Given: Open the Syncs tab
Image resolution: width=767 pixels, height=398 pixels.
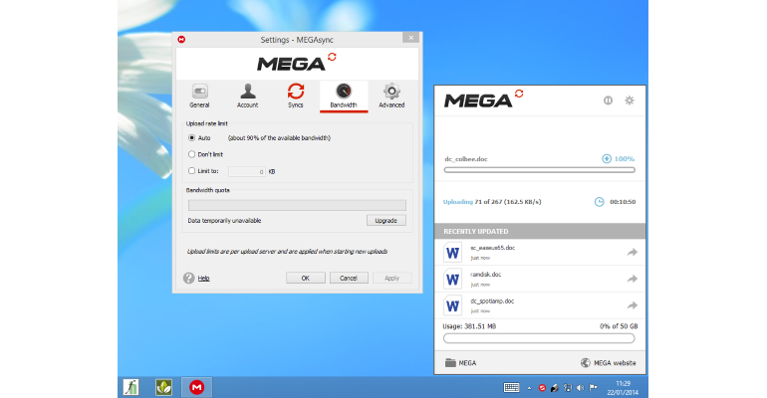Looking at the screenshot, I should (296, 96).
